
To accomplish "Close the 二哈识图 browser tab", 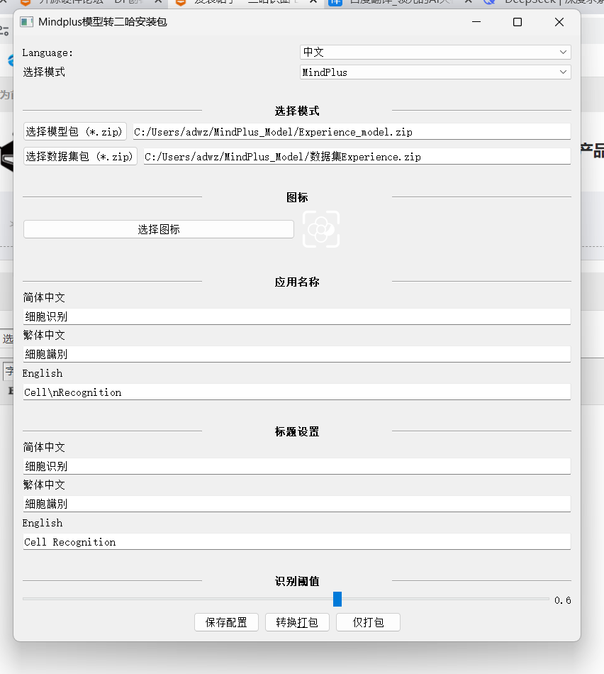I will (312, 4).
